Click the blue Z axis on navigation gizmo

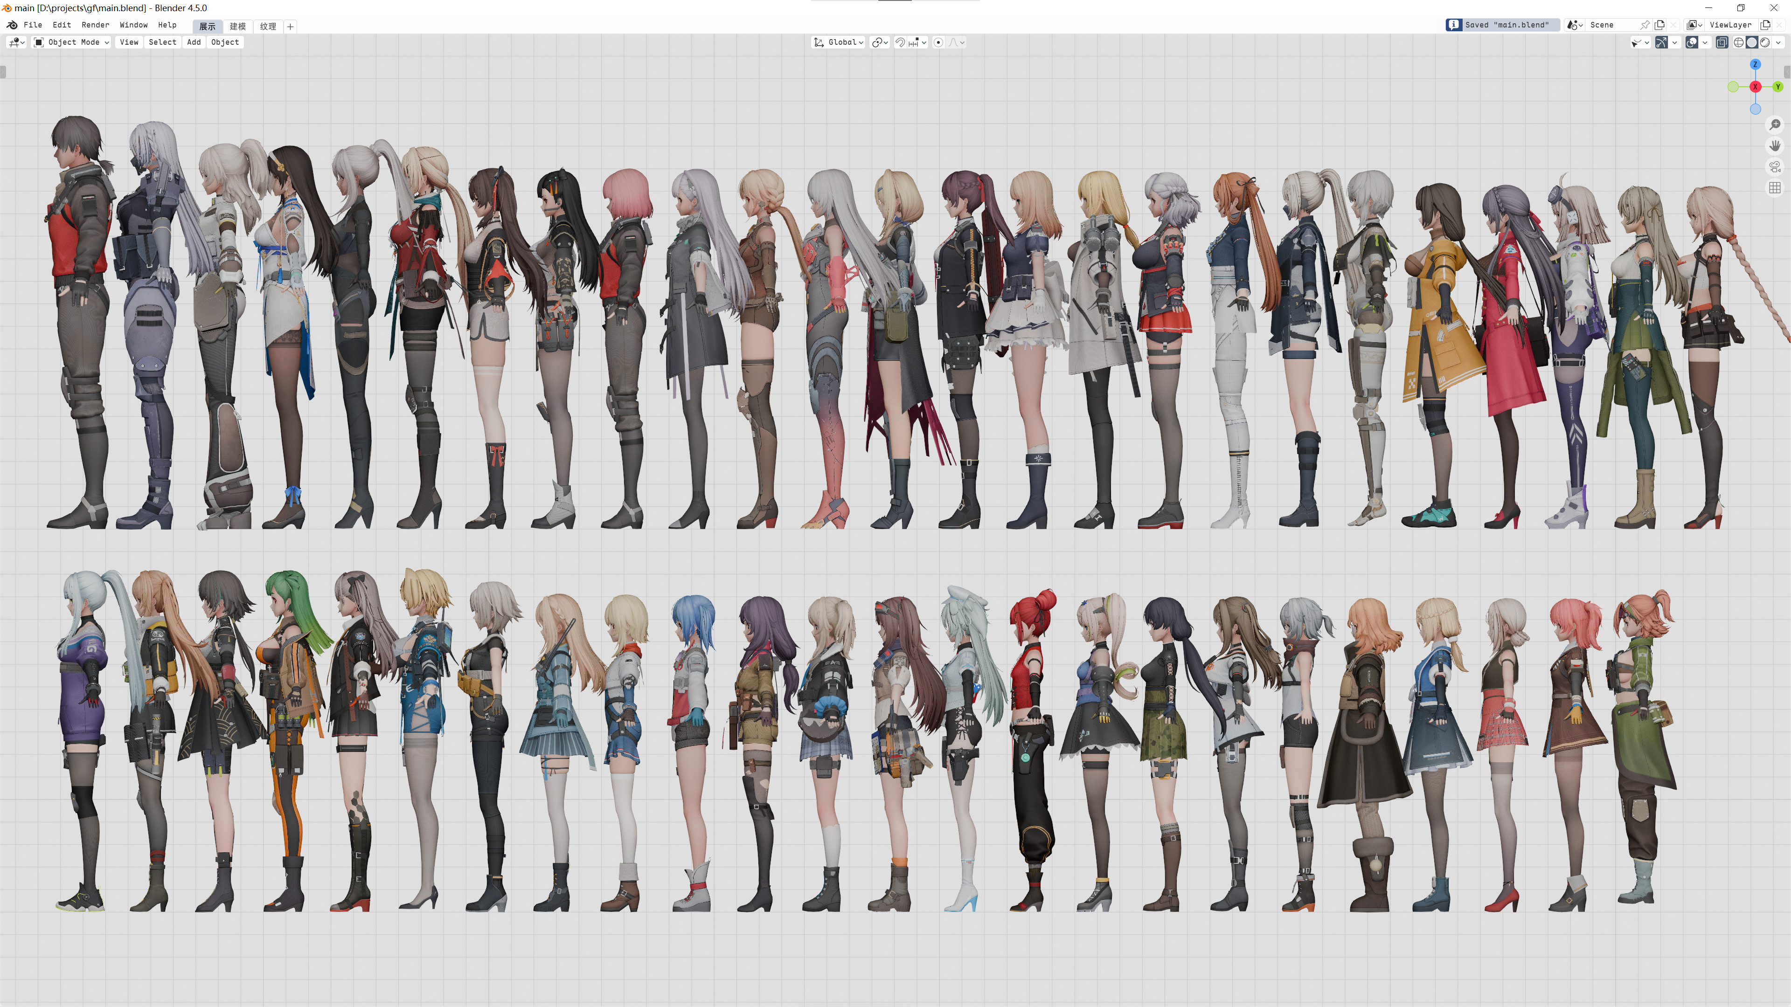1756,64
